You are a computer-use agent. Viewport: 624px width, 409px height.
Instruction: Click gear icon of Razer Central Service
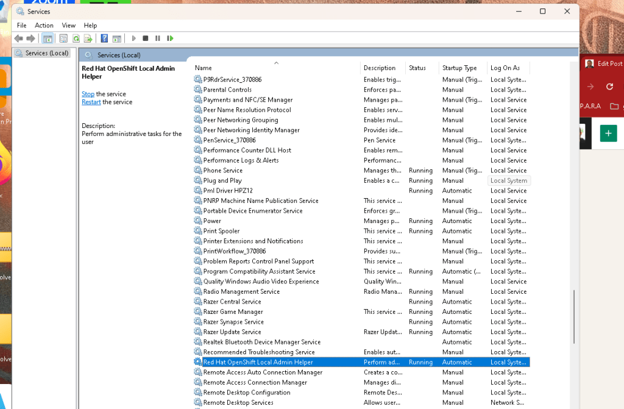click(x=198, y=302)
